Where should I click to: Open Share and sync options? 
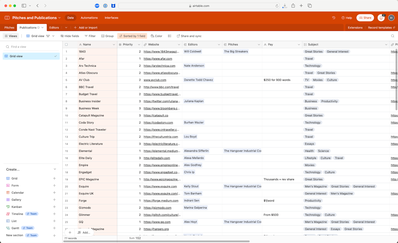(189, 36)
